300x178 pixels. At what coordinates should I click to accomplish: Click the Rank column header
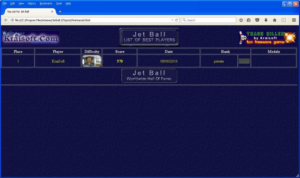click(x=225, y=51)
